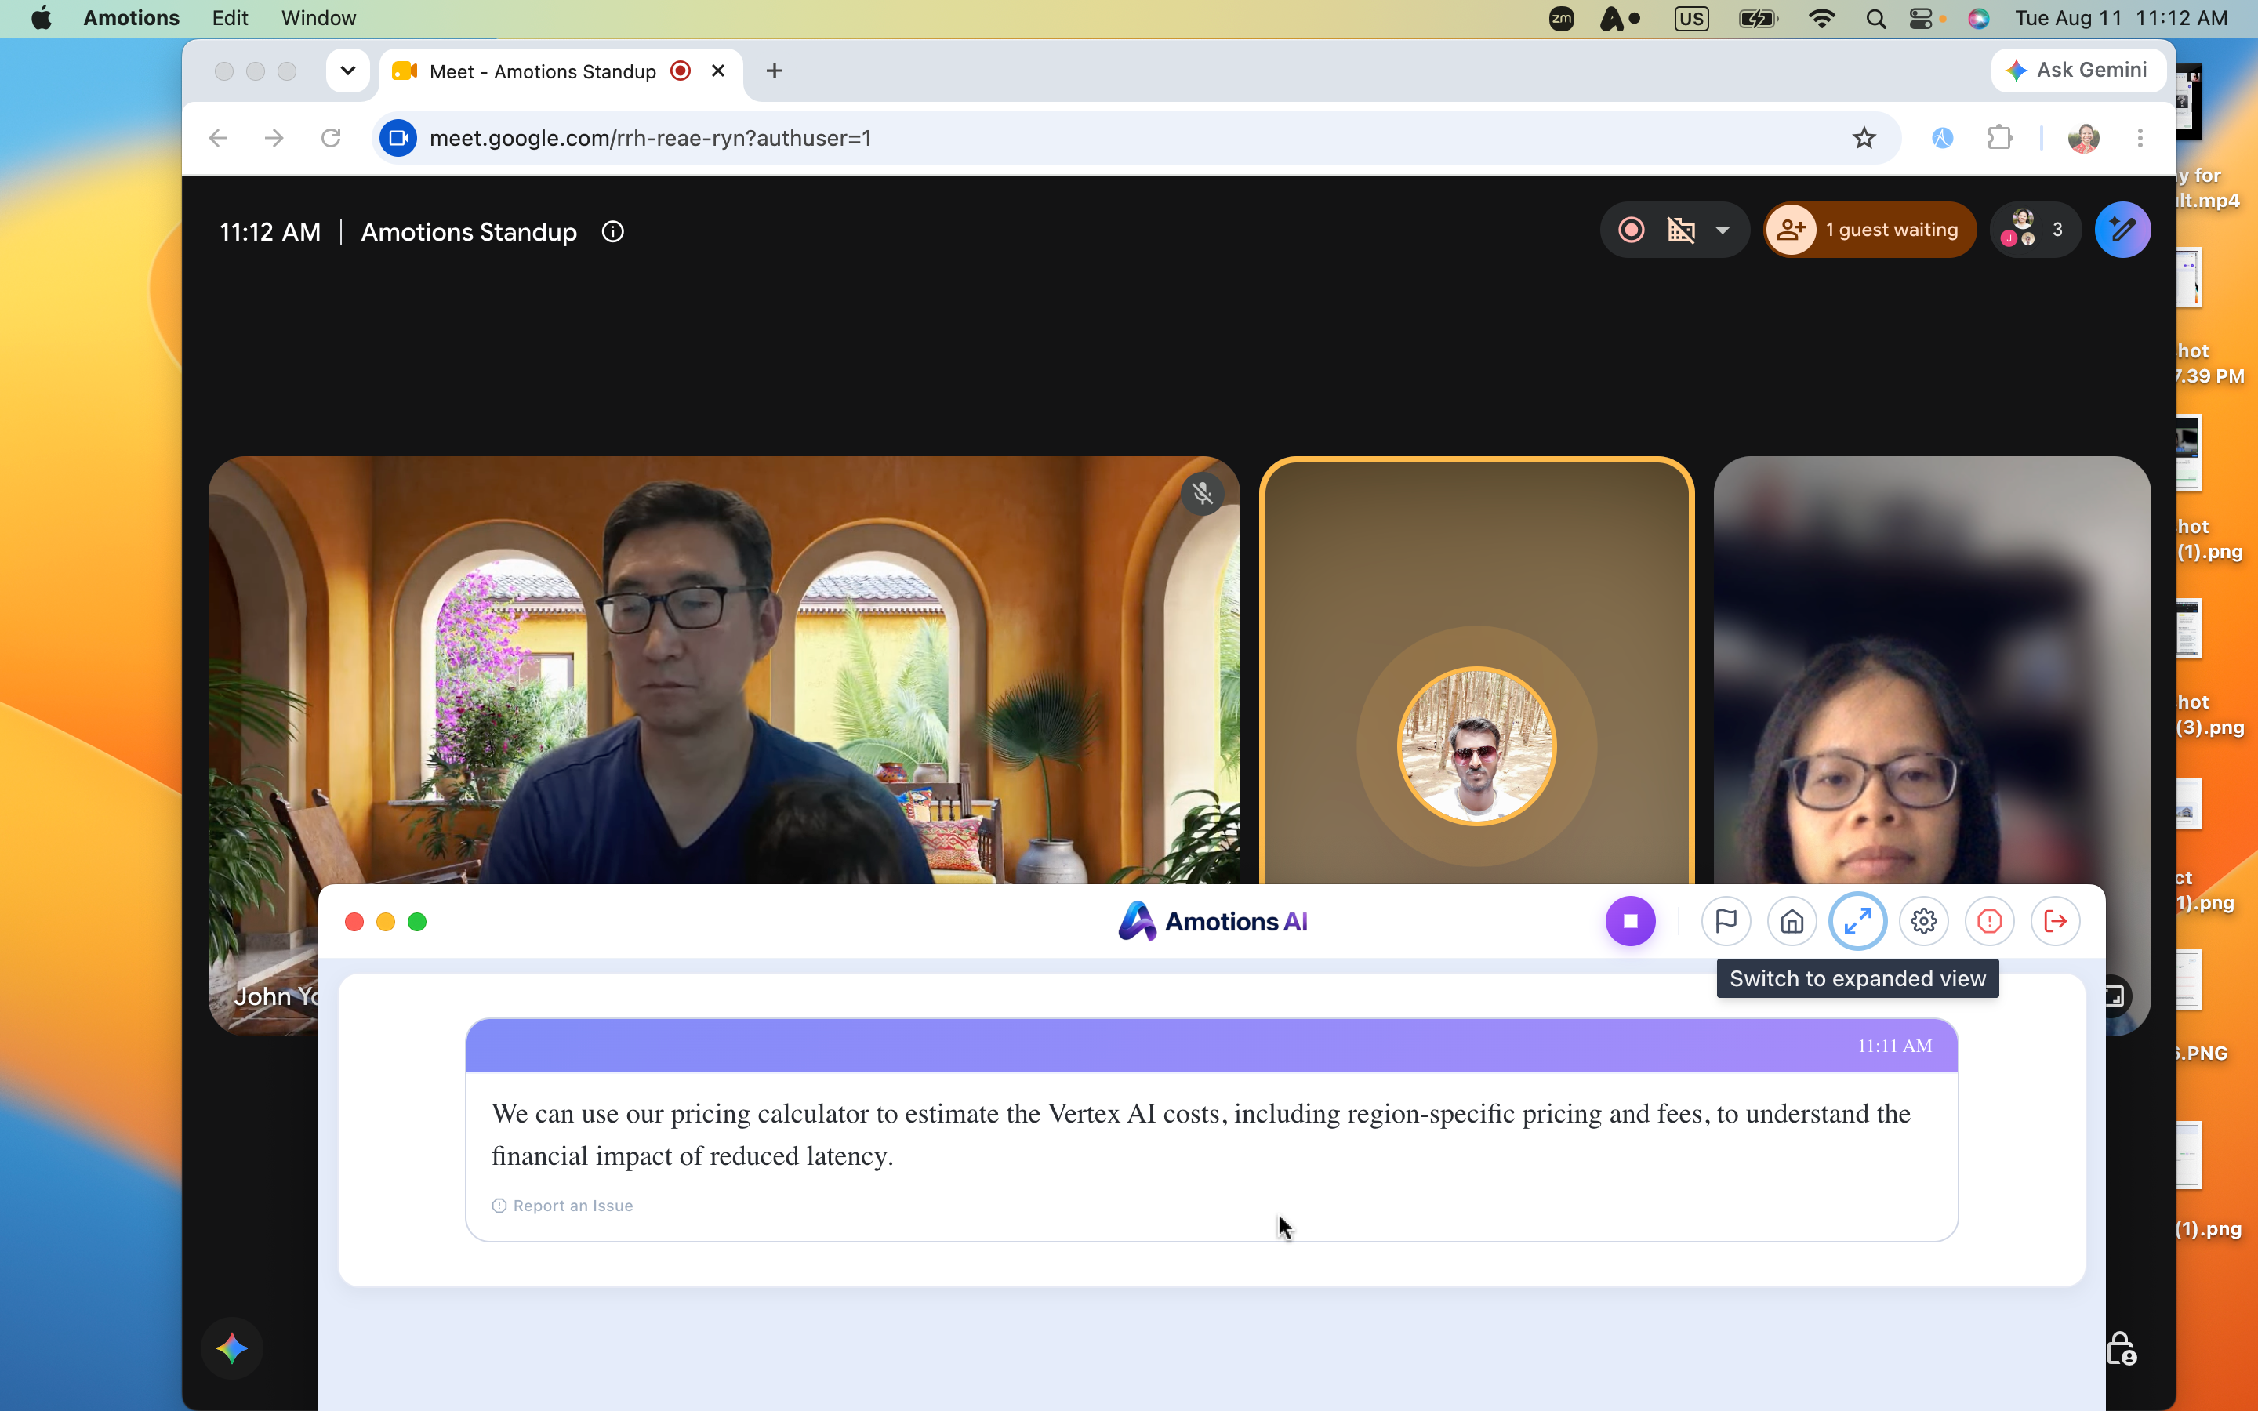Image resolution: width=2258 pixels, height=1411 pixels.
Task: Open Spotlight search
Action: [1875, 18]
